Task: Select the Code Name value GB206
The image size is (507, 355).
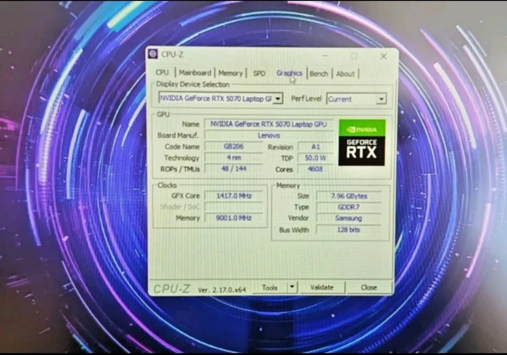Action: [x=234, y=147]
